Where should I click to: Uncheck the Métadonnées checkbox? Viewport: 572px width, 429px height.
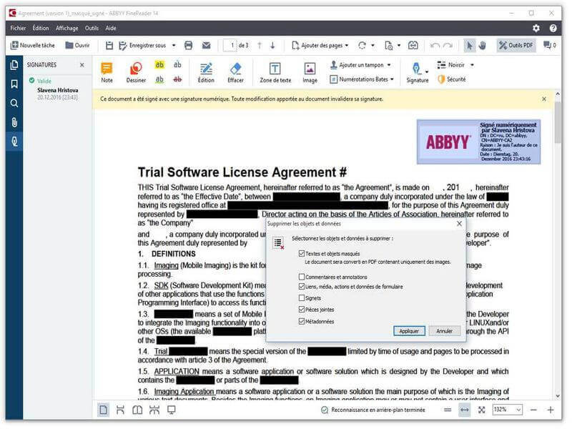(302, 321)
